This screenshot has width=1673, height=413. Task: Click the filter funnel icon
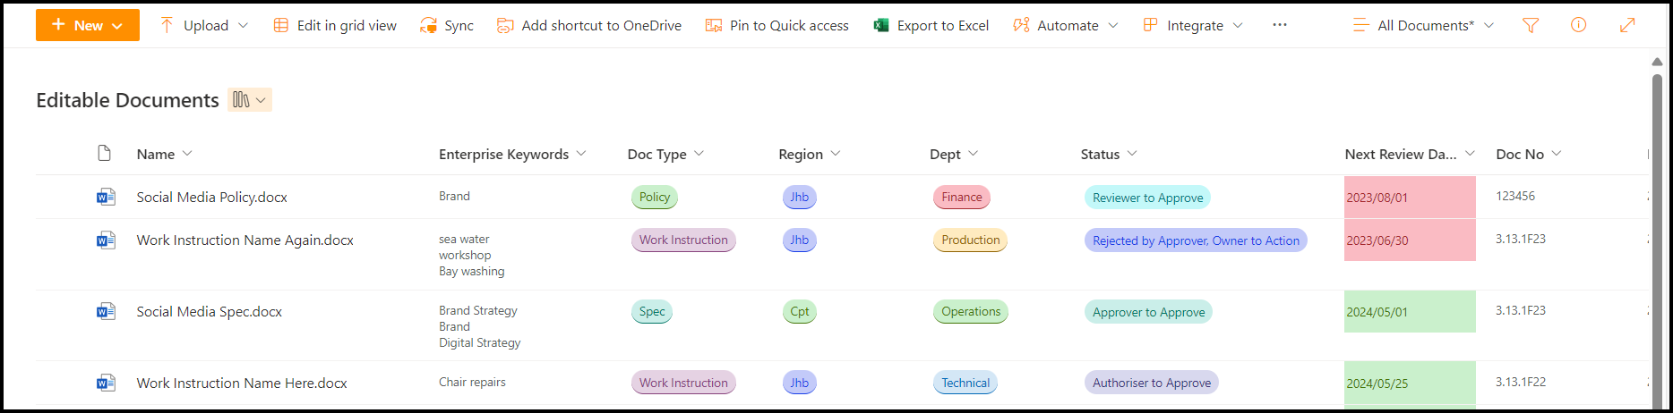[x=1531, y=26]
